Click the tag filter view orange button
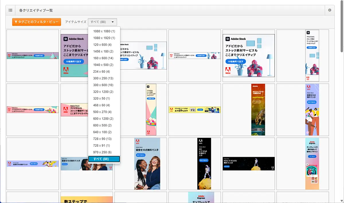 [36, 22]
